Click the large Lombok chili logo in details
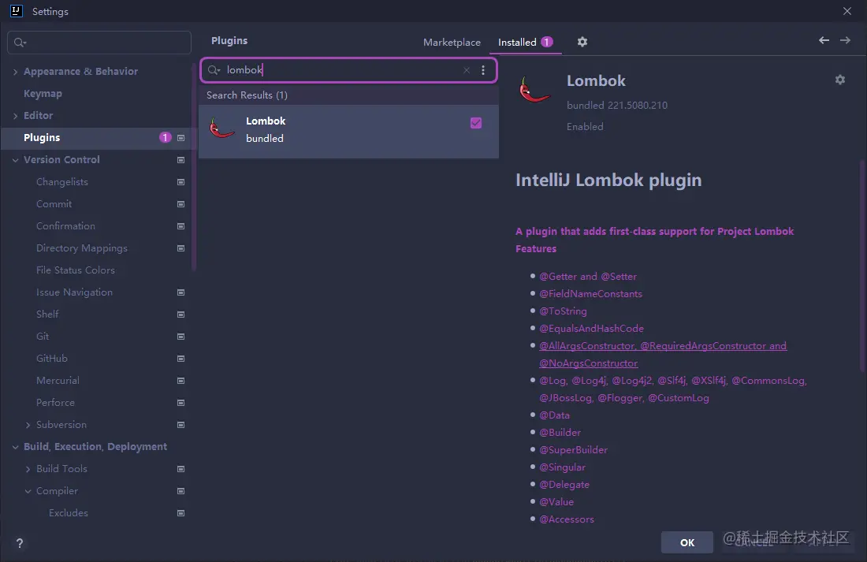 (x=534, y=90)
